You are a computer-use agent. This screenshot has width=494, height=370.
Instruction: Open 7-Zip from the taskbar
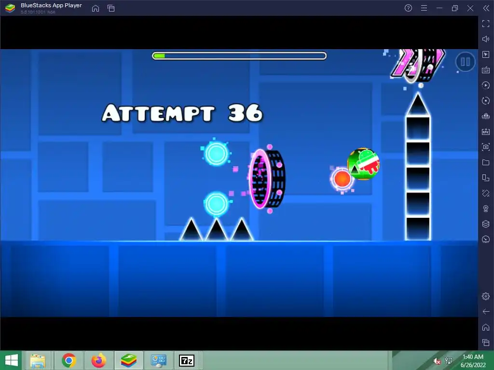[x=187, y=360]
